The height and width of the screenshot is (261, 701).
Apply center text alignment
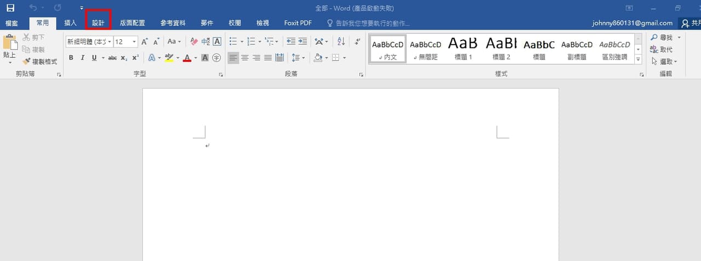245,57
